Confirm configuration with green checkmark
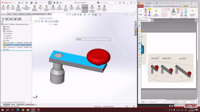Screen dimensions: 200x112 (x=109, y=39)
